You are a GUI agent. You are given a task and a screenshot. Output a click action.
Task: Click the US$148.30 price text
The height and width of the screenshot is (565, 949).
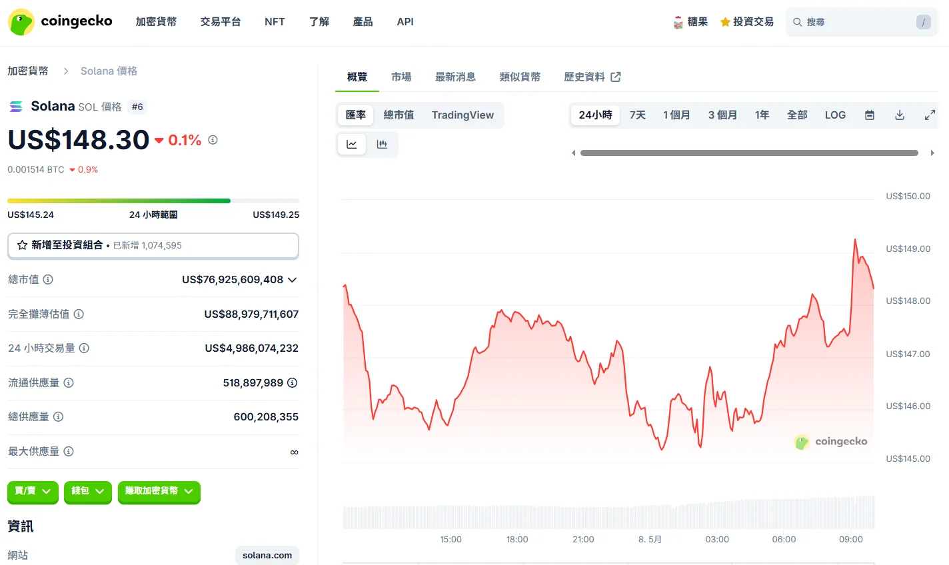tap(79, 140)
